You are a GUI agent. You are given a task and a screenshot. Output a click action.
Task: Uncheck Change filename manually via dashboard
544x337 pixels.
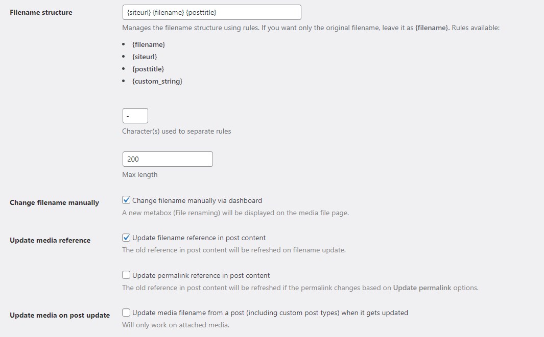point(126,200)
